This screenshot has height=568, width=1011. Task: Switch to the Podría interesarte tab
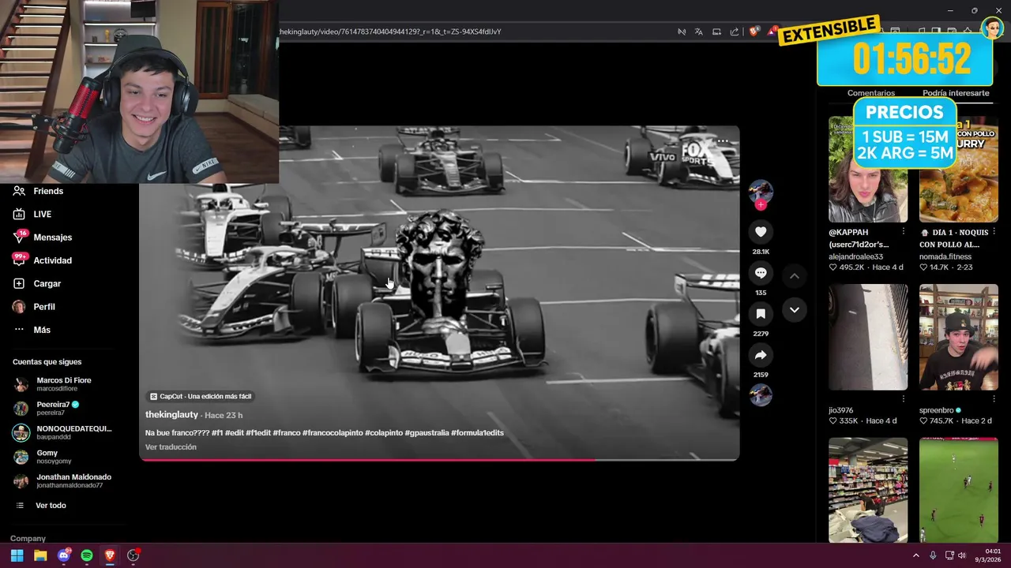click(x=956, y=93)
